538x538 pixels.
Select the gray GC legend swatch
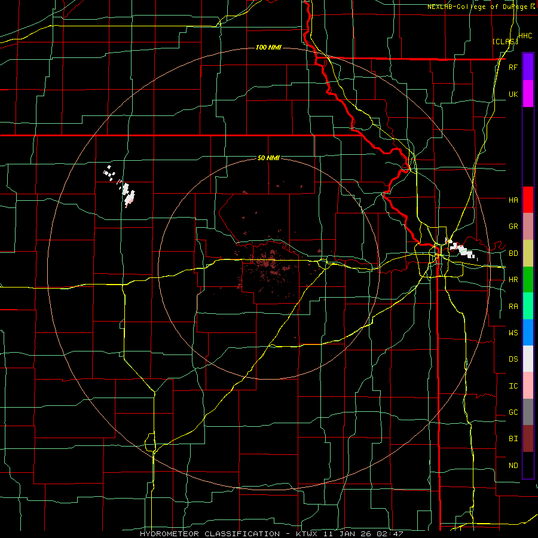click(528, 412)
